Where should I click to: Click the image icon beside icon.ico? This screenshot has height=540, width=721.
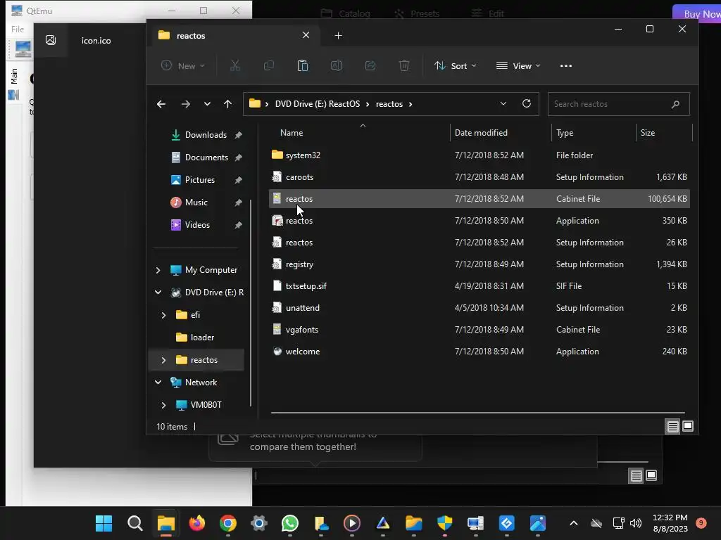(x=51, y=40)
